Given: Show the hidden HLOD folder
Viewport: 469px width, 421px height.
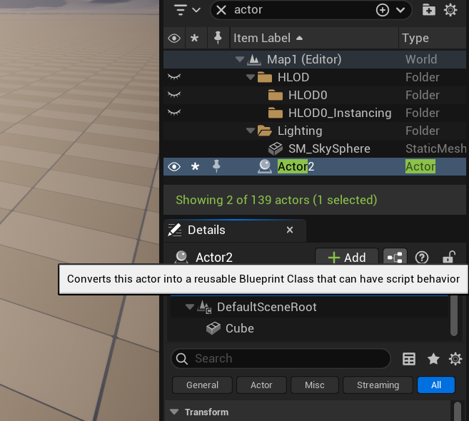Looking at the screenshot, I should (174, 77).
